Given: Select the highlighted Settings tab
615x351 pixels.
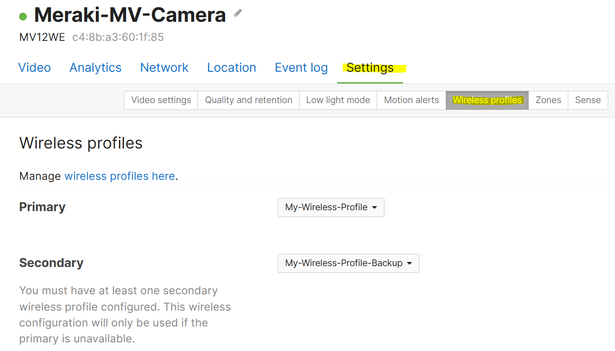Looking at the screenshot, I should (370, 68).
